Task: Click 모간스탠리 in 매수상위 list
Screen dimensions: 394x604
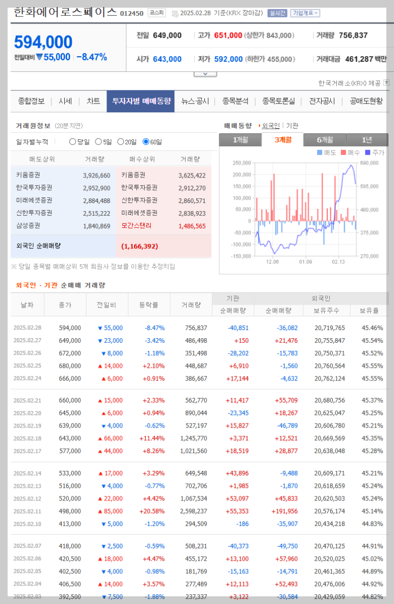Action: click(x=136, y=225)
